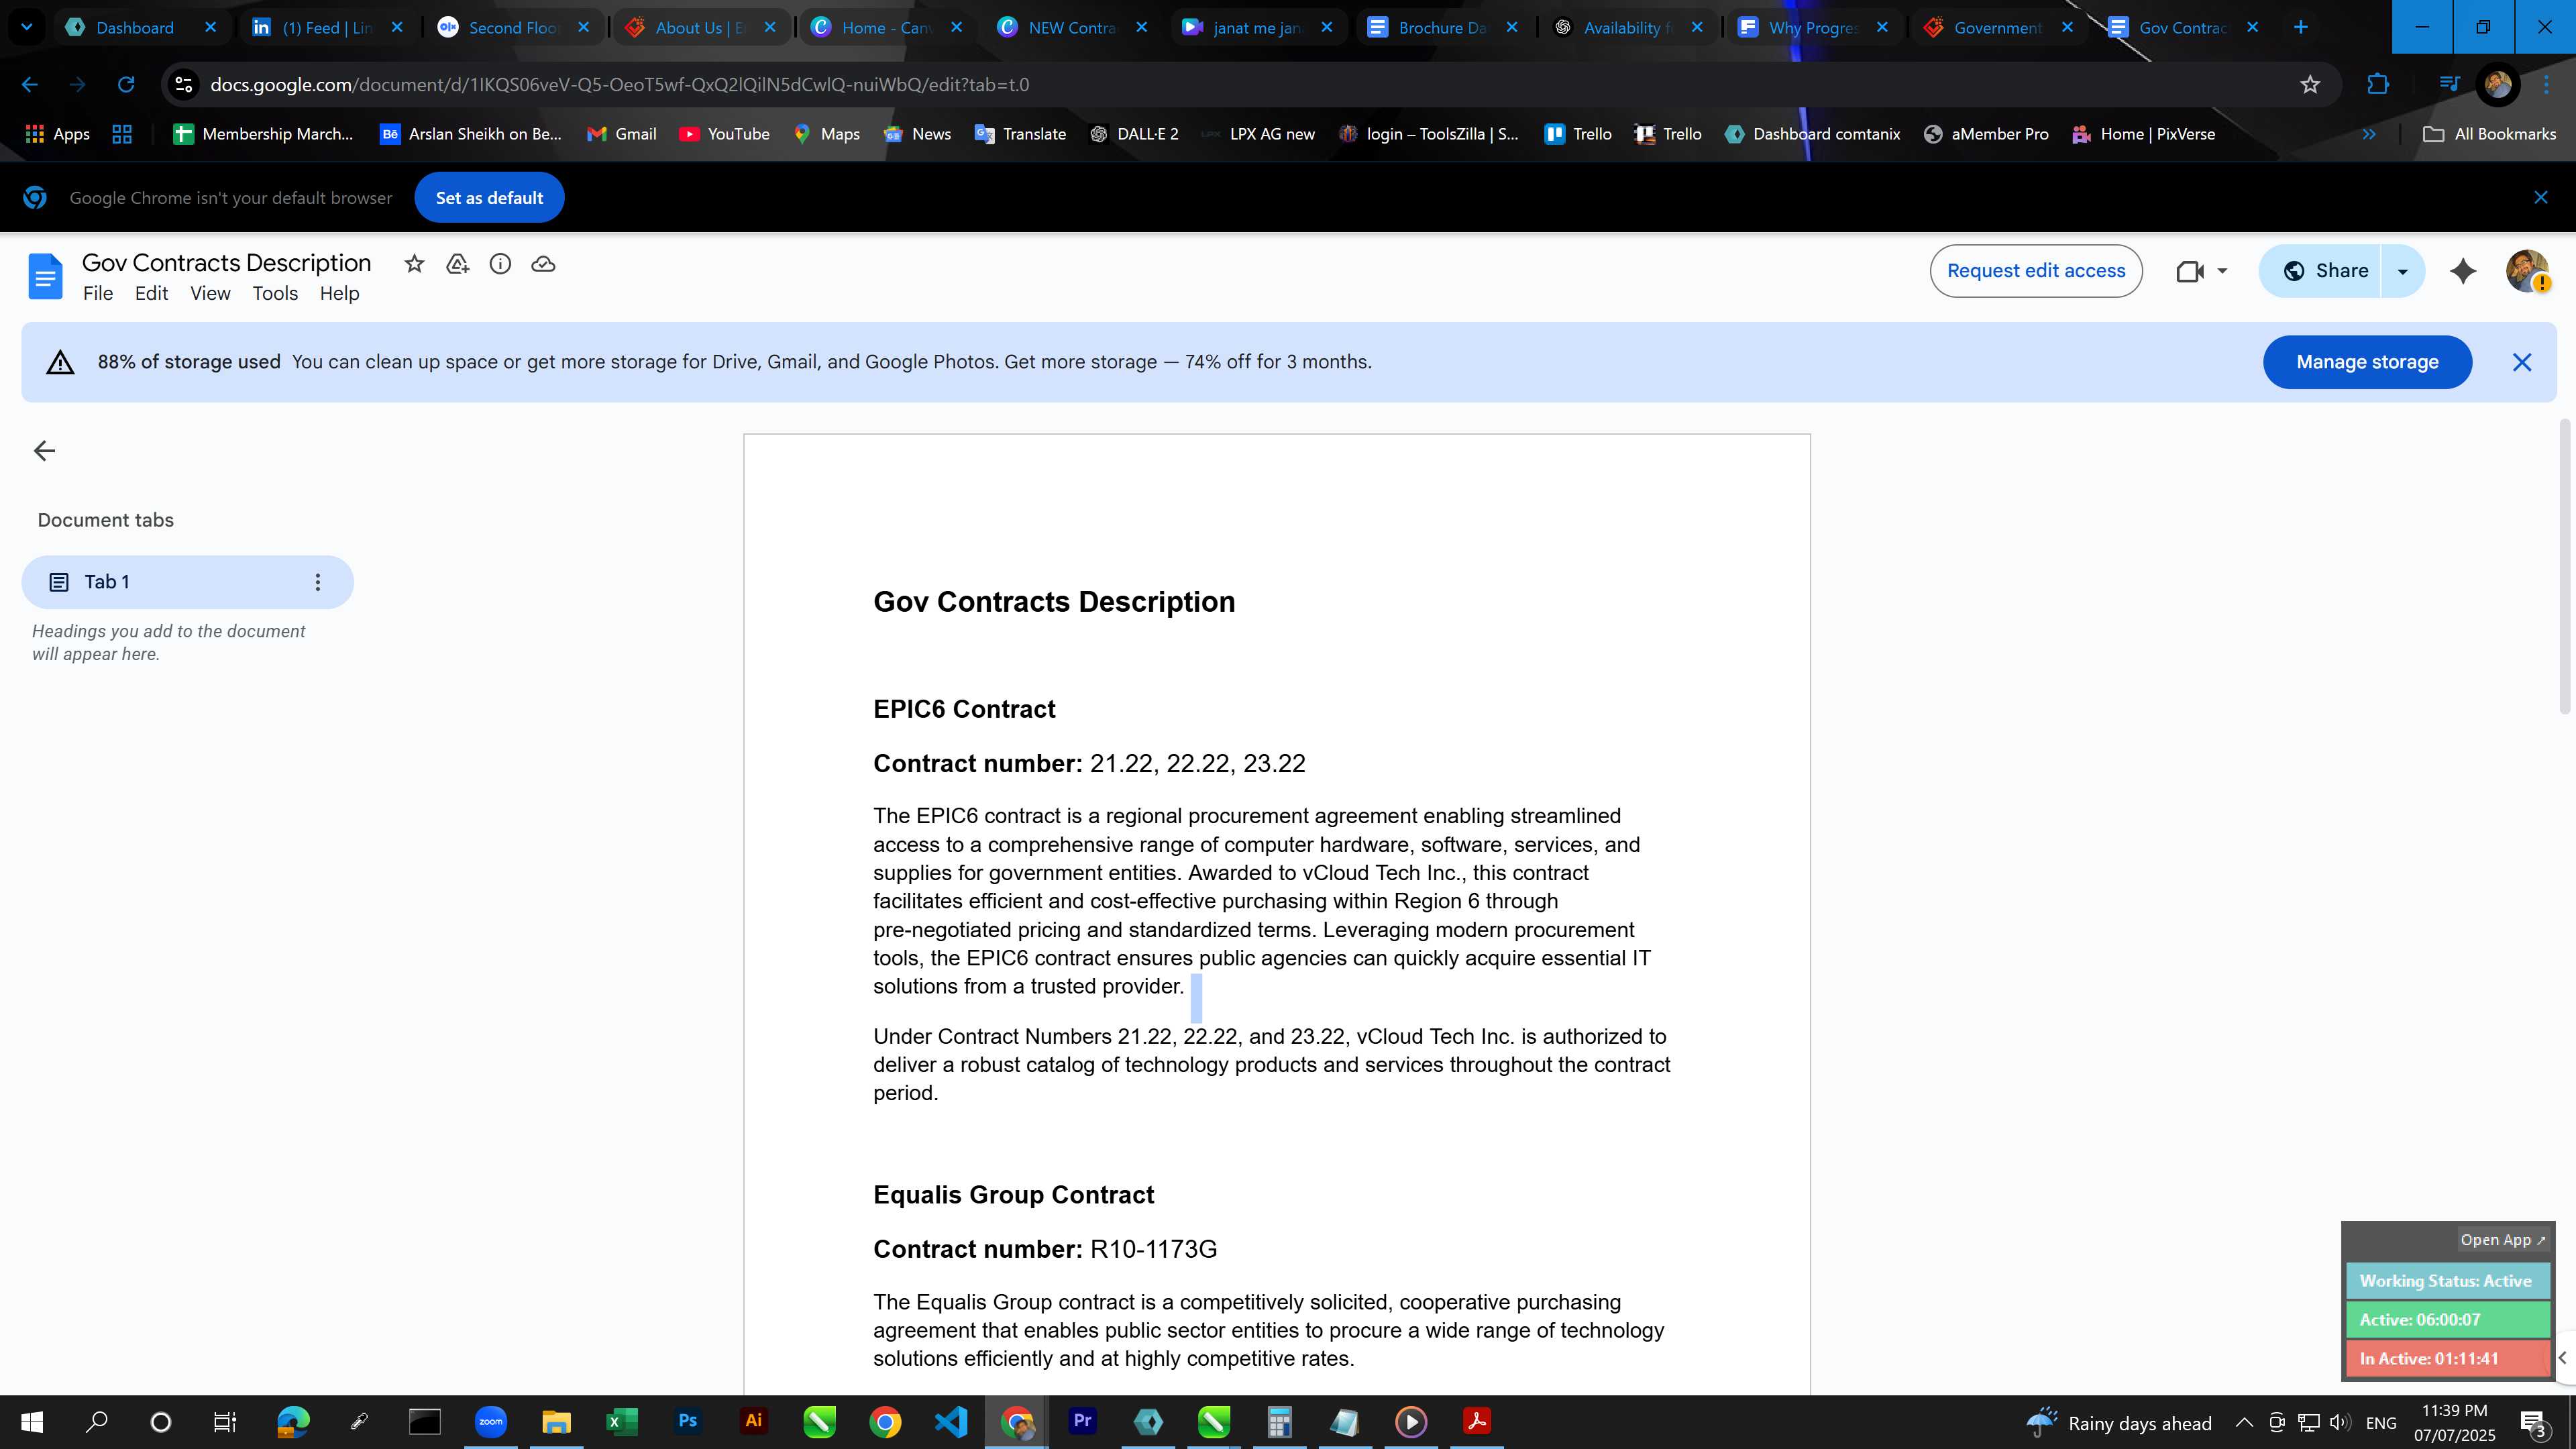2576x1449 pixels.
Task: Collapse the side panel arrow at right edge
Action: click(x=2563, y=1358)
